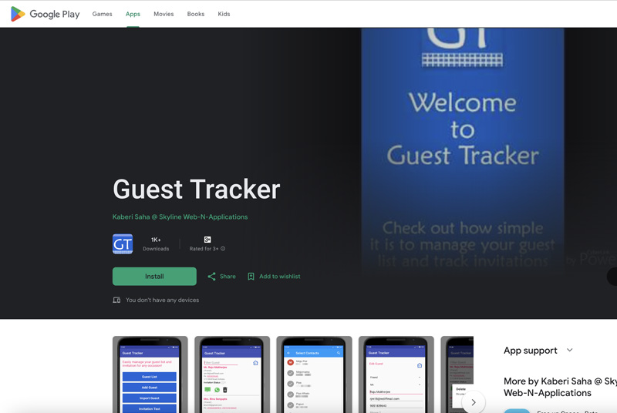Open the Edit Guest screenshot thumbnail
Viewport: 617px width, 413px height.
(396, 374)
